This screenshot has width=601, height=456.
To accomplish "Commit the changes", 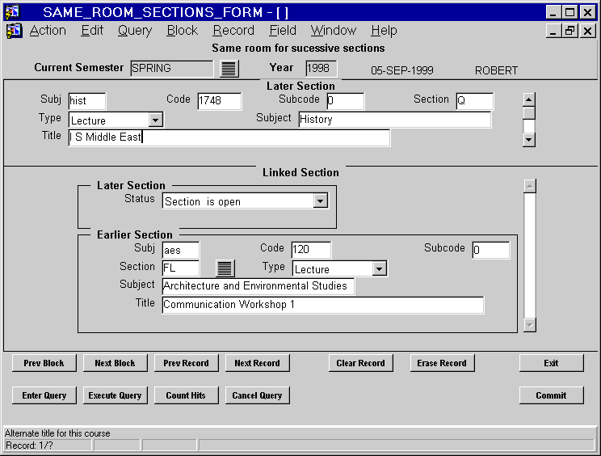I will coord(551,395).
